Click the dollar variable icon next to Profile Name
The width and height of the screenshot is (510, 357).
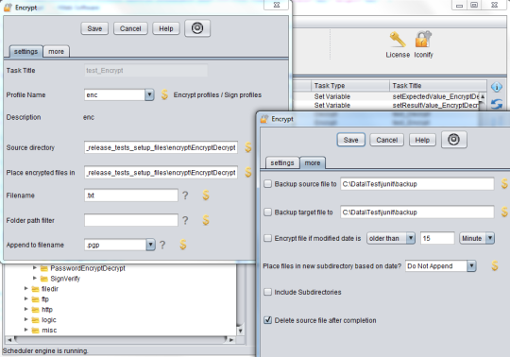[164, 94]
